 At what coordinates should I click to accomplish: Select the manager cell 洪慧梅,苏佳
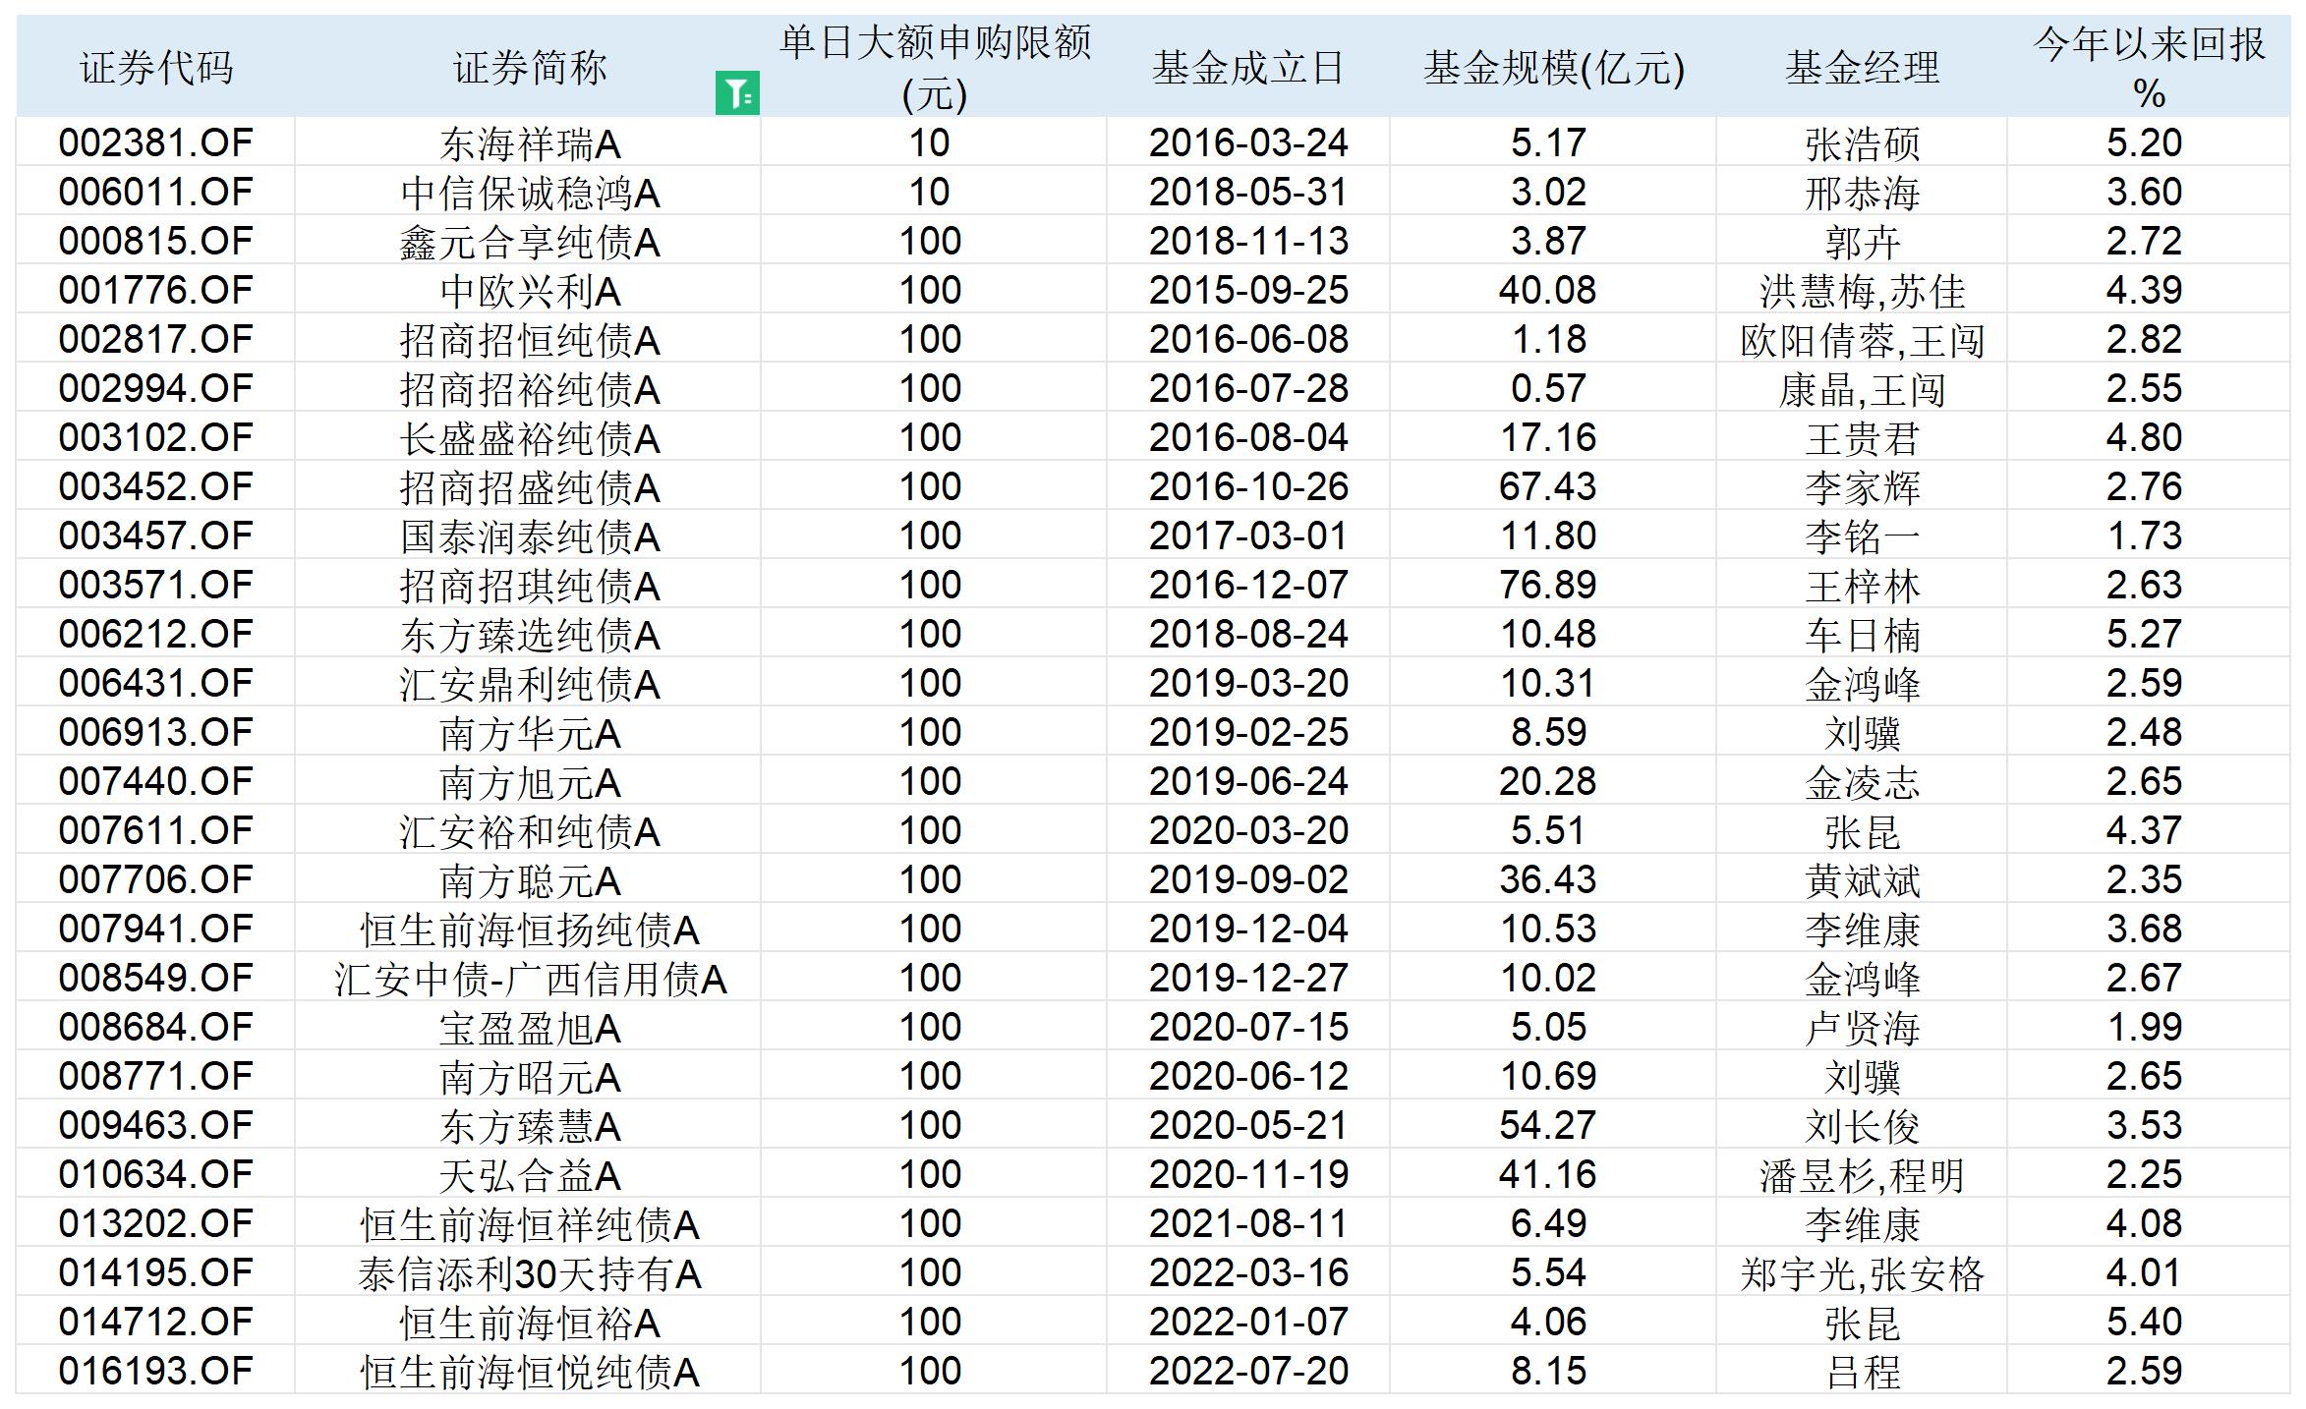[1861, 292]
